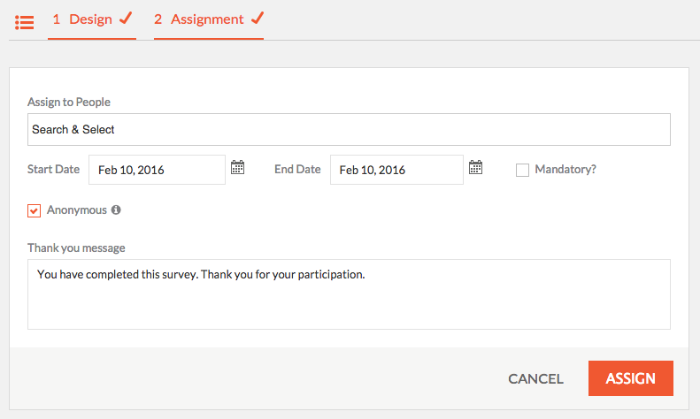
Task: Click the Mandatory? label text
Action: [565, 170]
